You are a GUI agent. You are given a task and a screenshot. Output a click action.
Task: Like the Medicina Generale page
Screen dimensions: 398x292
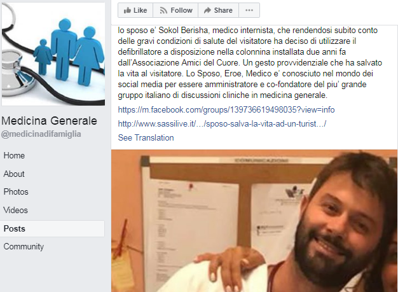tap(135, 10)
